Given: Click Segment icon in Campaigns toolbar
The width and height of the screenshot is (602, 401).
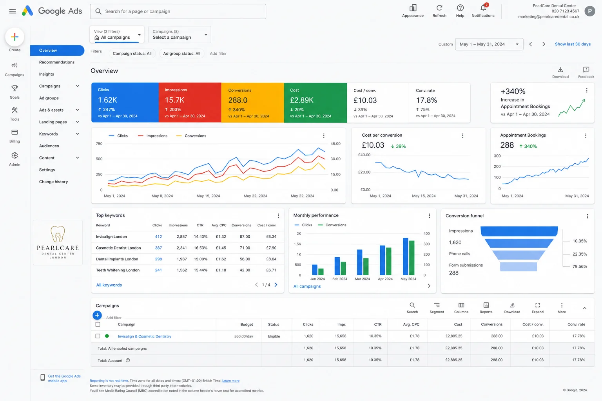Looking at the screenshot, I should coord(437,305).
